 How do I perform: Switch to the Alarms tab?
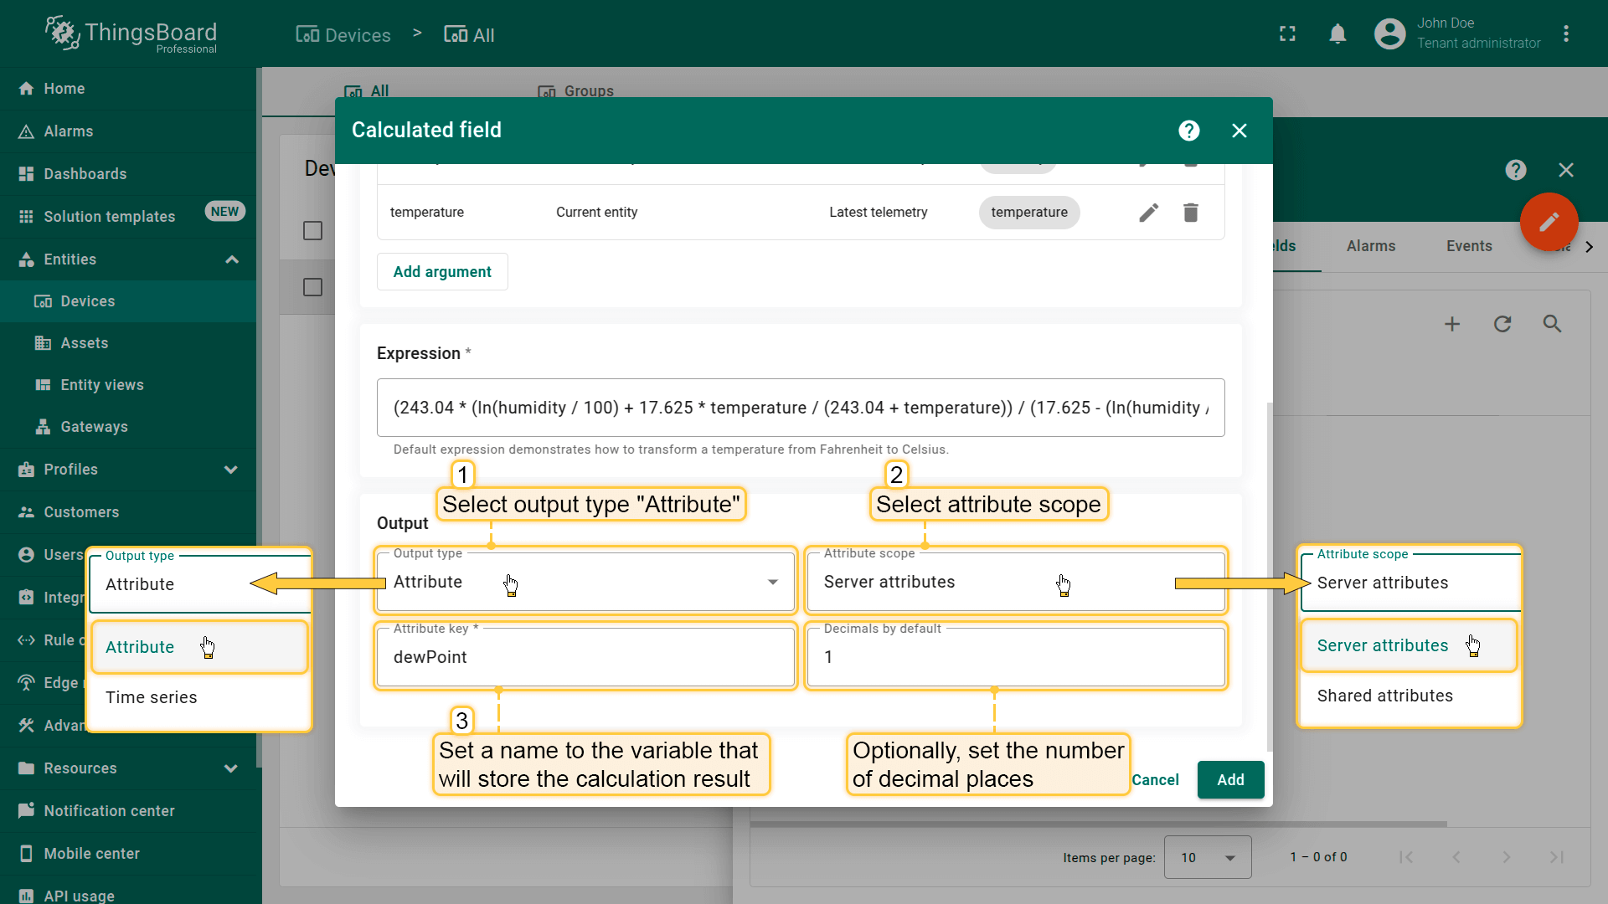click(x=1370, y=246)
